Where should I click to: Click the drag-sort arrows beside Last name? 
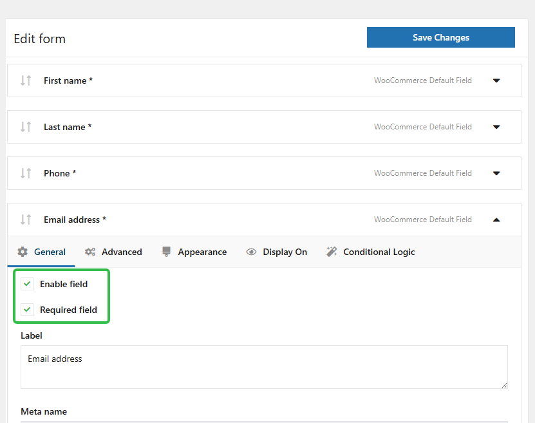(26, 127)
